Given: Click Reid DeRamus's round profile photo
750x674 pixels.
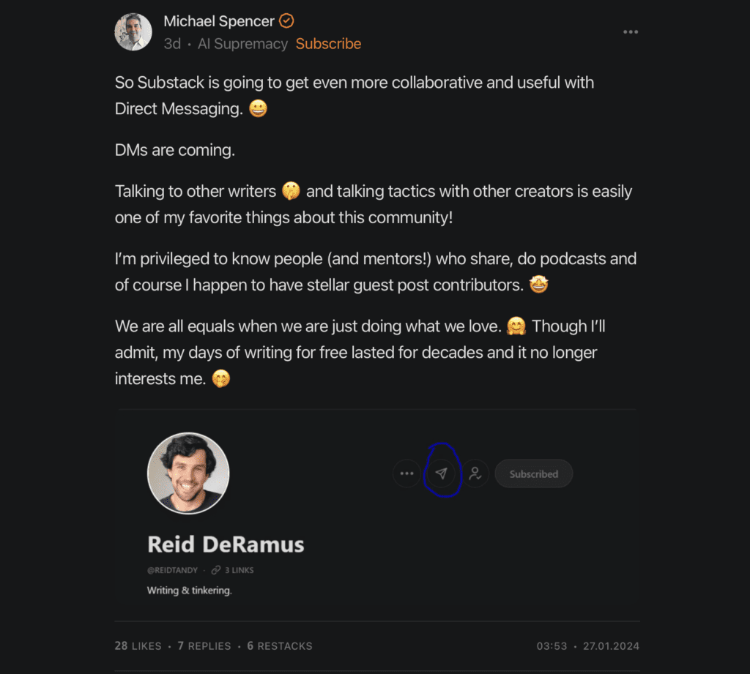Looking at the screenshot, I should 188,473.
